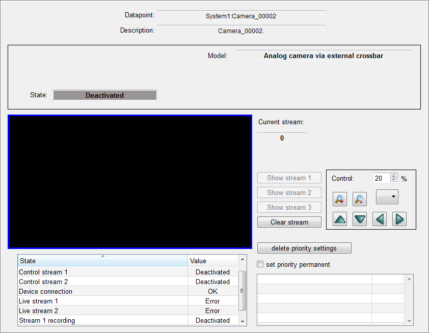The height and width of the screenshot is (333, 429).
Task: Click the delete priority settings button
Action: pyautogui.click(x=304, y=248)
